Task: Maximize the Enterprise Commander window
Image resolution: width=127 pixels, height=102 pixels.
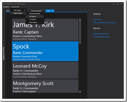Action: pos(118,4)
